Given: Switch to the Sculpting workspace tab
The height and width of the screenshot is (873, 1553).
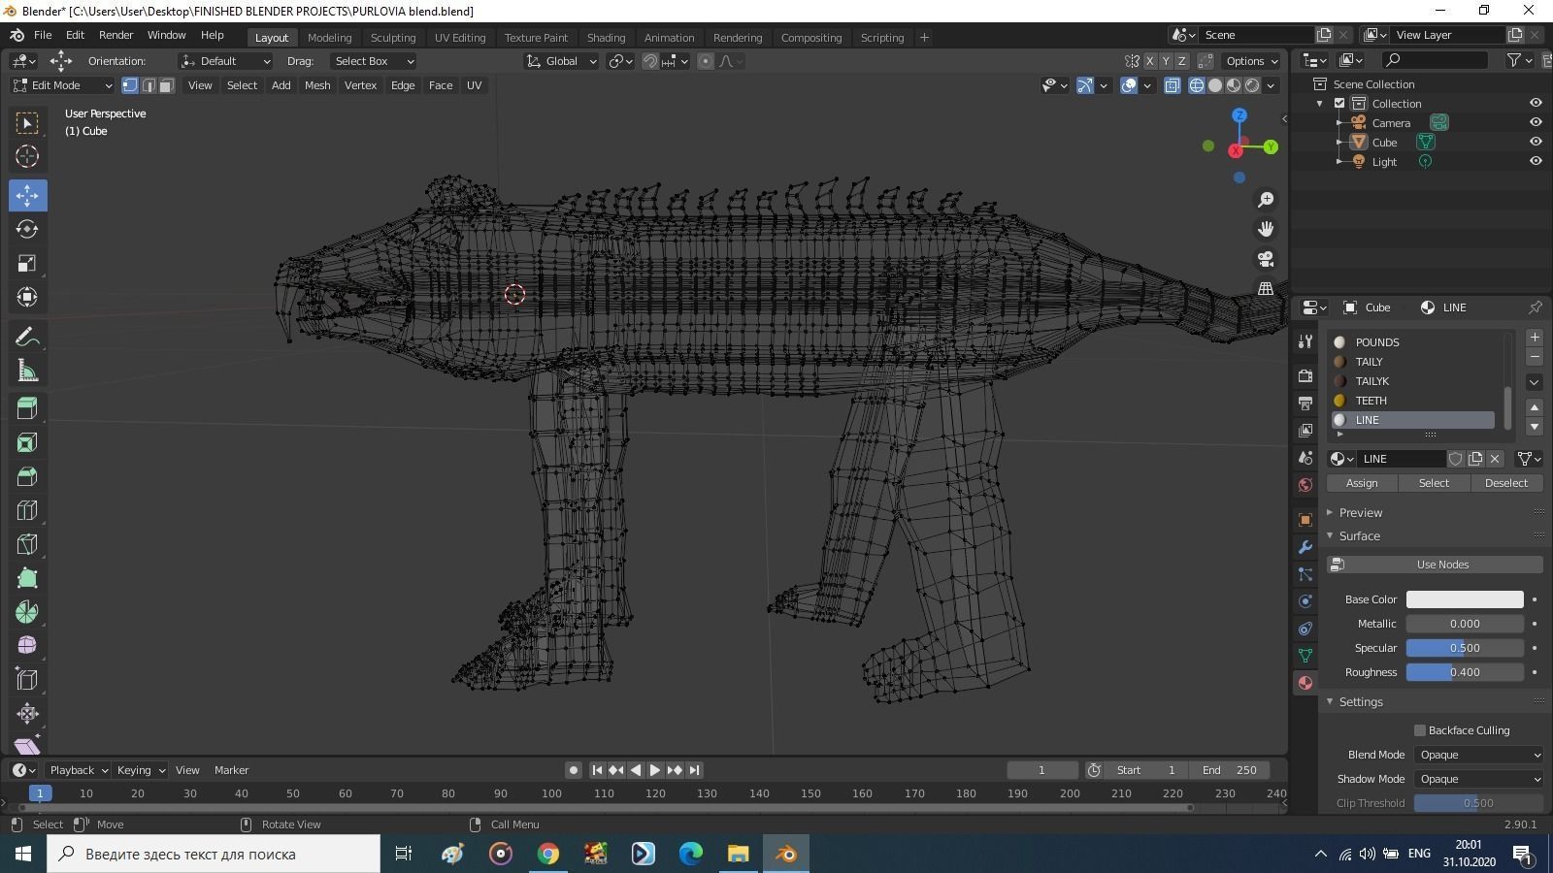Looking at the screenshot, I should coord(393,38).
